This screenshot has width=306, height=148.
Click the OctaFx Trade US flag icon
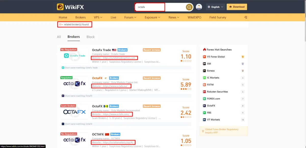pyautogui.click(x=114, y=50)
